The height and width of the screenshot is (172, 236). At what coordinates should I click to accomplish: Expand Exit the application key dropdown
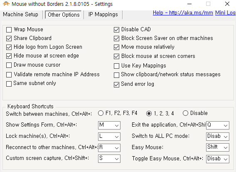(218, 125)
